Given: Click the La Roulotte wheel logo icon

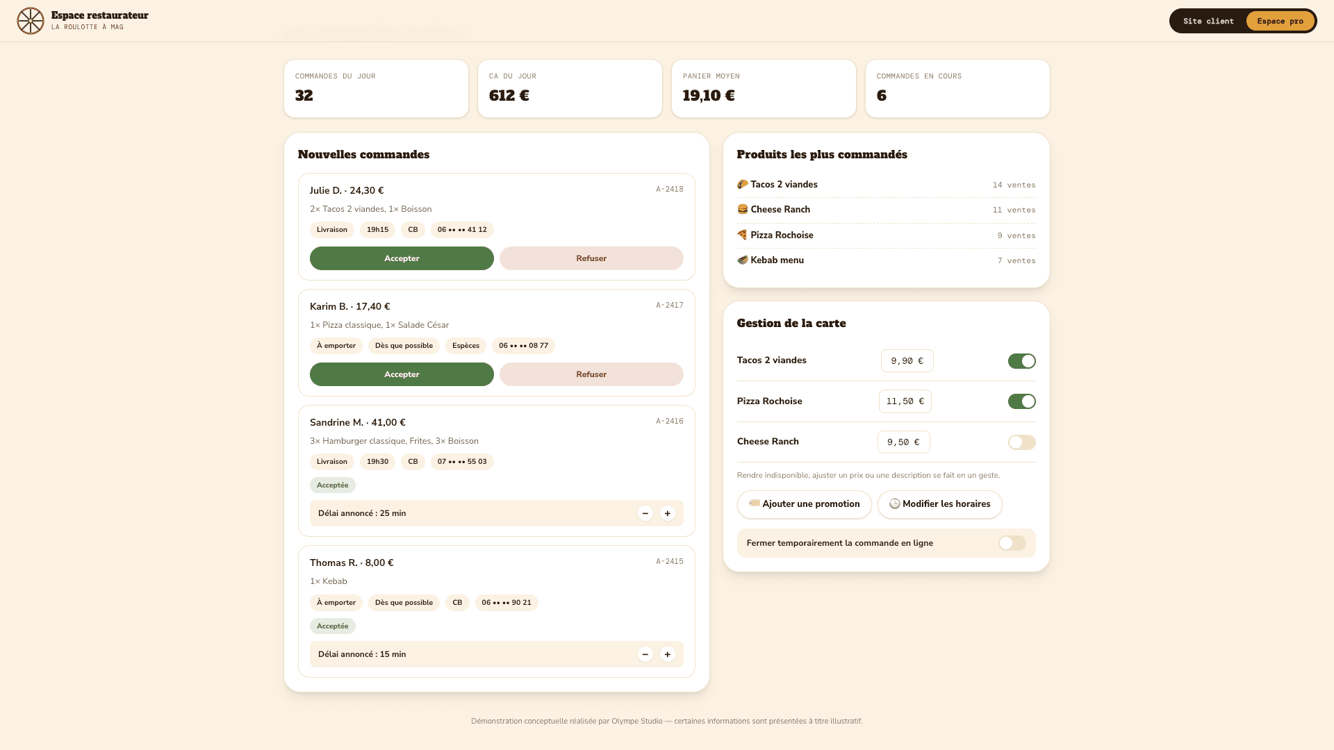Looking at the screenshot, I should (x=31, y=21).
